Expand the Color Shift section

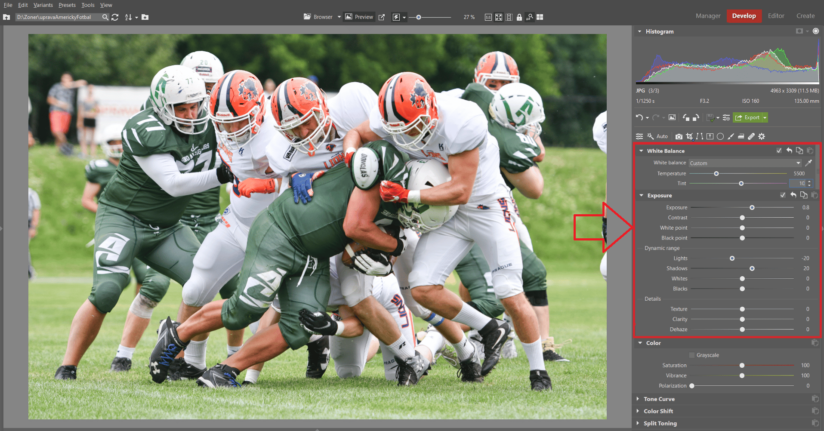point(638,411)
